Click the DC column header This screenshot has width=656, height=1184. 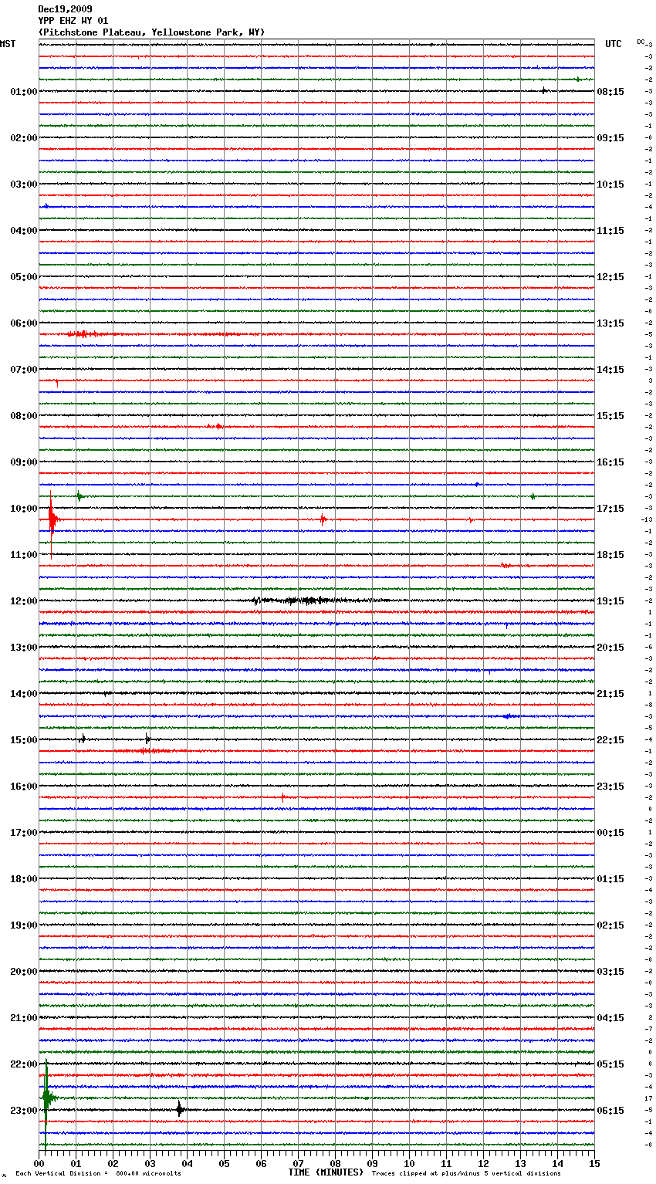point(641,42)
